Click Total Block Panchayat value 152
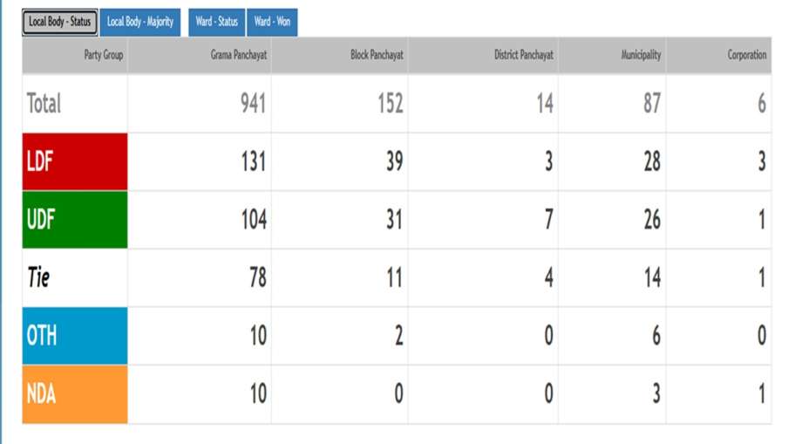The height and width of the screenshot is (444, 789). pyautogui.click(x=390, y=104)
